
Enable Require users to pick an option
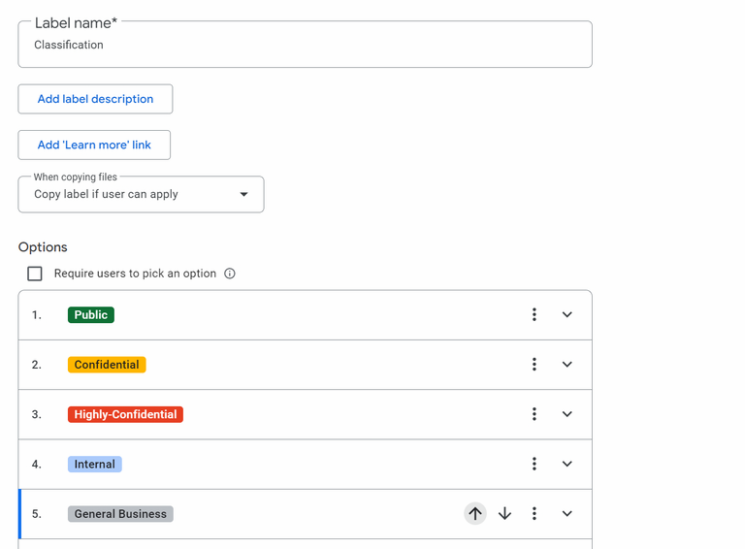(x=35, y=274)
